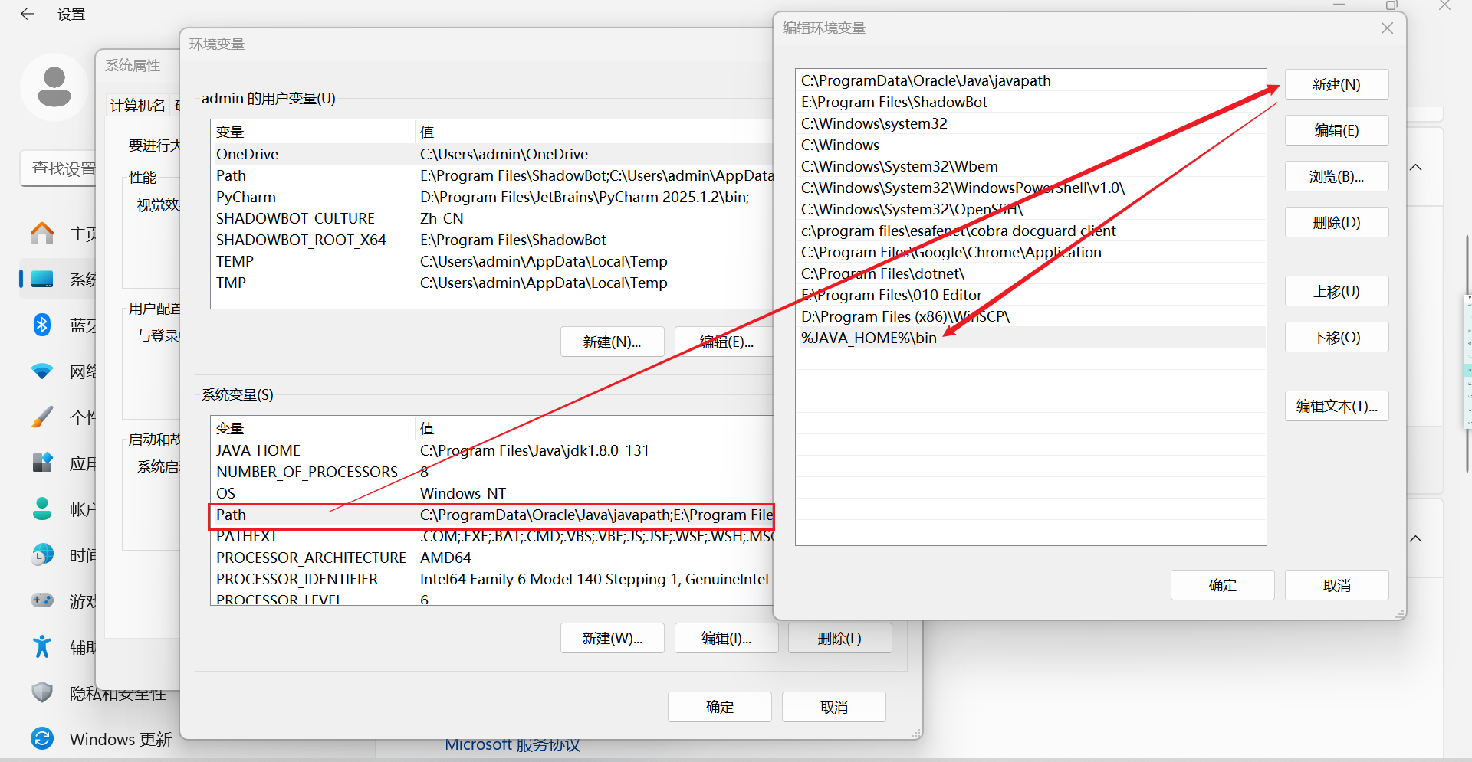Open the Apps icon in sidebar

[42, 463]
